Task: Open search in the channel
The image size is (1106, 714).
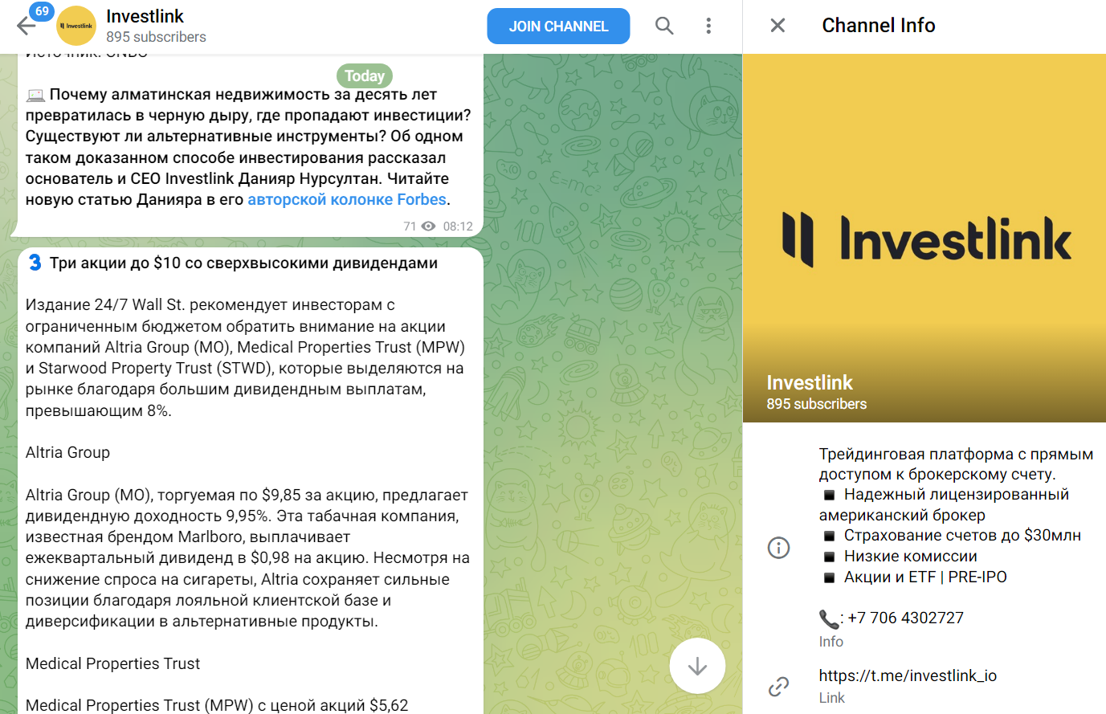Action: 664,26
